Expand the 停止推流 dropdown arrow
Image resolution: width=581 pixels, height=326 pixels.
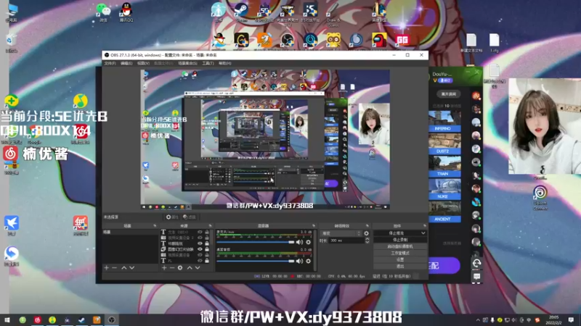[x=423, y=233]
